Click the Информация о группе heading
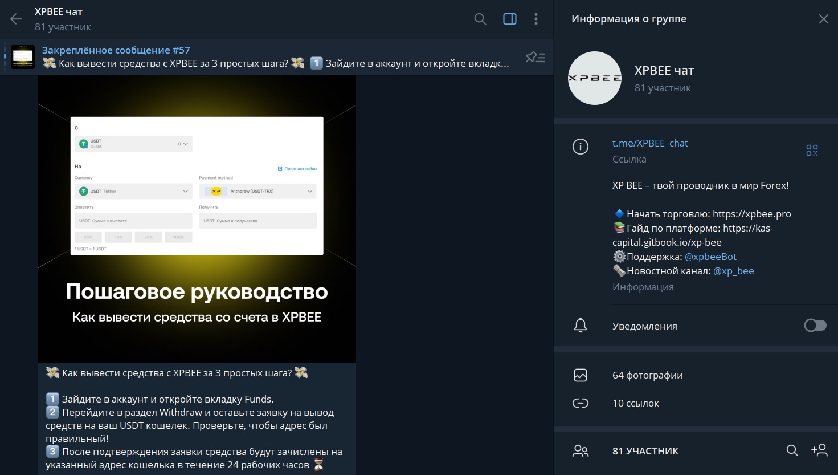838x475 pixels. [x=629, y=19]
